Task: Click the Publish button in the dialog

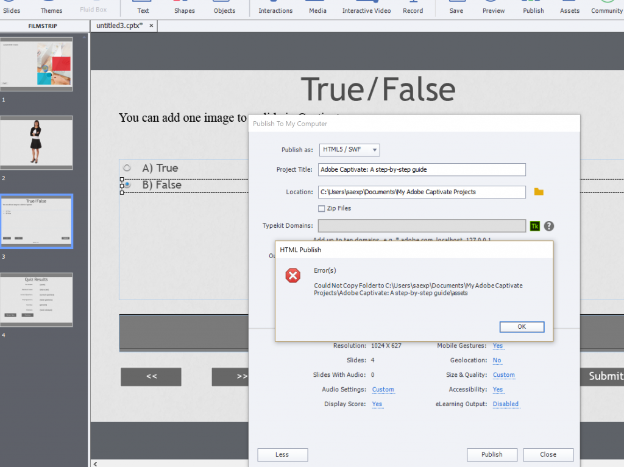Action: click(x=492, y=454)
